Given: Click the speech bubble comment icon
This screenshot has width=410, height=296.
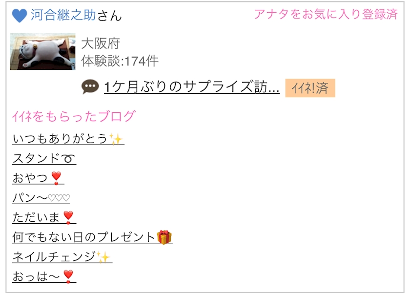Looking at the screenshot, I should (x=90, y=86).
